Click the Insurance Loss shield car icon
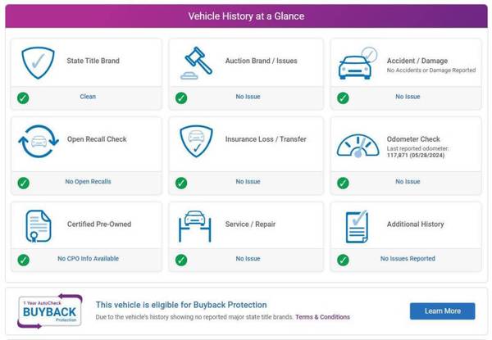The height and width of the screenshot is (340, 492). (x=196, y=141)
